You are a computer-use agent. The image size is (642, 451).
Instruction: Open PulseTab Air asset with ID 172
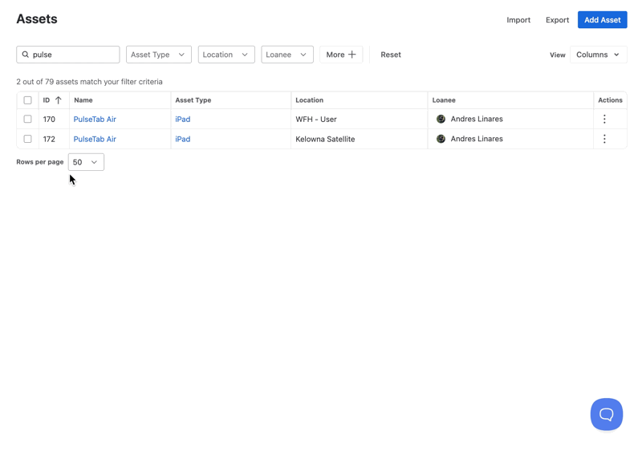(x=95, y=139)
